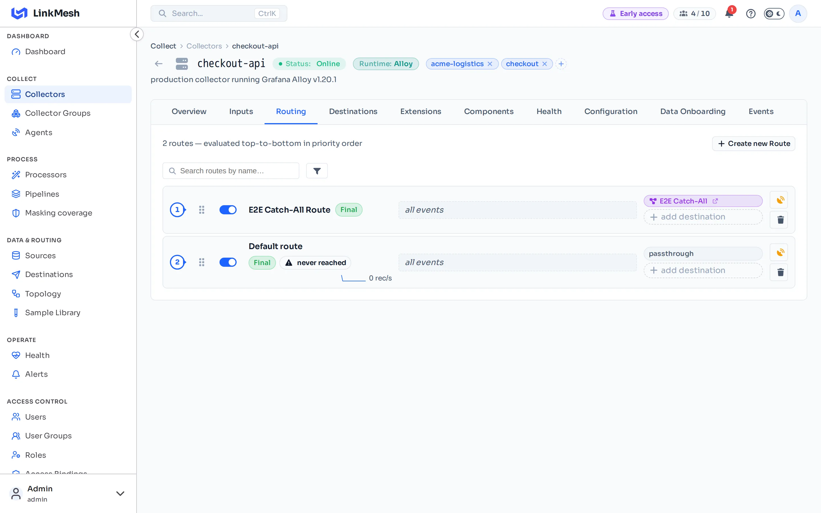Collapse the sidebar with the chevron
The width and height of the screenshot is (821, 513).
tap(137, 34)
